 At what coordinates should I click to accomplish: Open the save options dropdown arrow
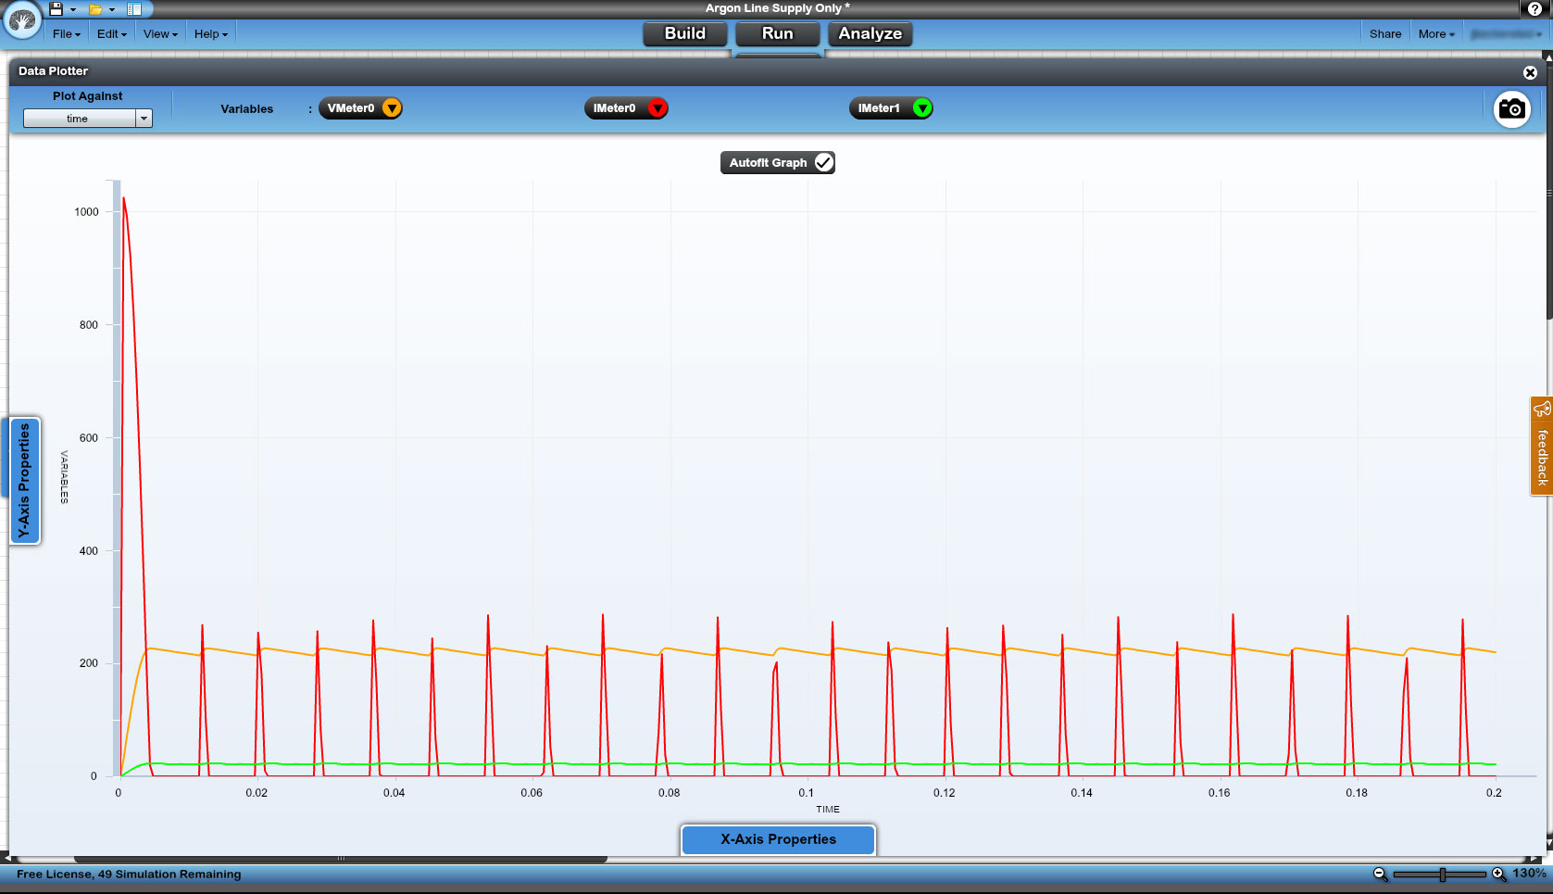(73, 10)
